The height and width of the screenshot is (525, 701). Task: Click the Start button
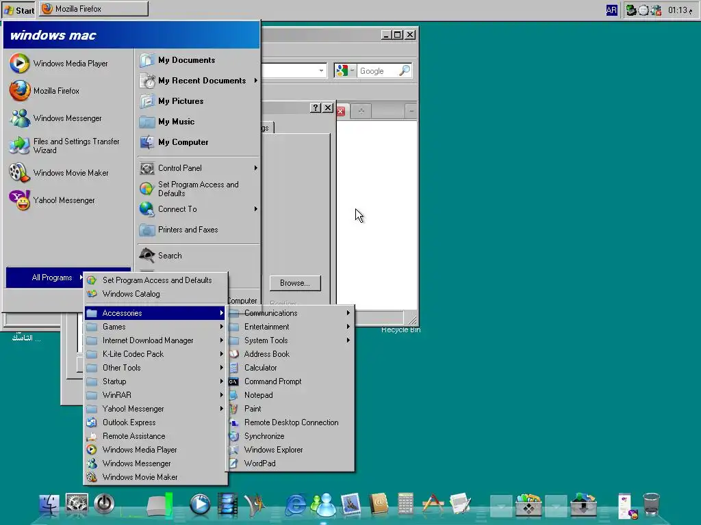click(18, 10)
